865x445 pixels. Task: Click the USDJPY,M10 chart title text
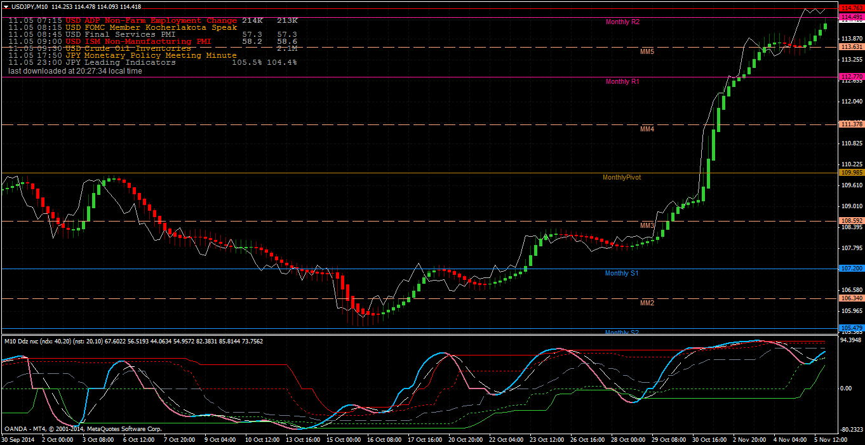pos(29,6)
